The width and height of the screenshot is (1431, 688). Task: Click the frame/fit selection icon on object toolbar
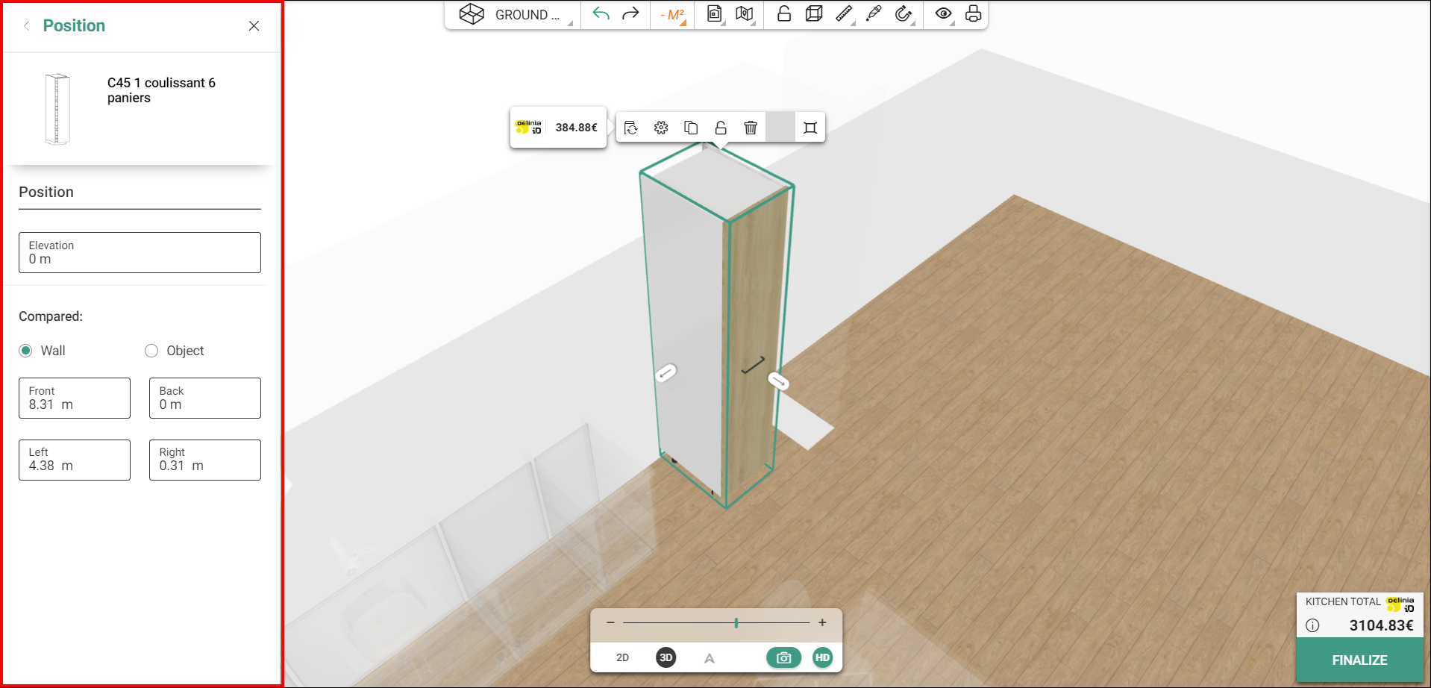click(x=810, y=128)
